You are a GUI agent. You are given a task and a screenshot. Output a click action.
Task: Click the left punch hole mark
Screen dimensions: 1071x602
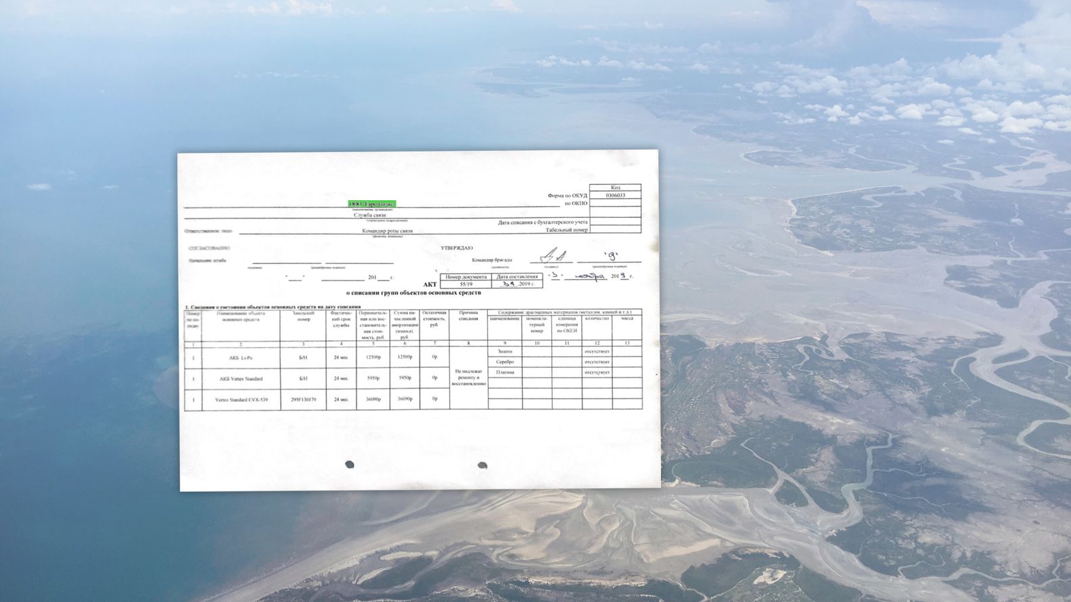coord(350,464)
